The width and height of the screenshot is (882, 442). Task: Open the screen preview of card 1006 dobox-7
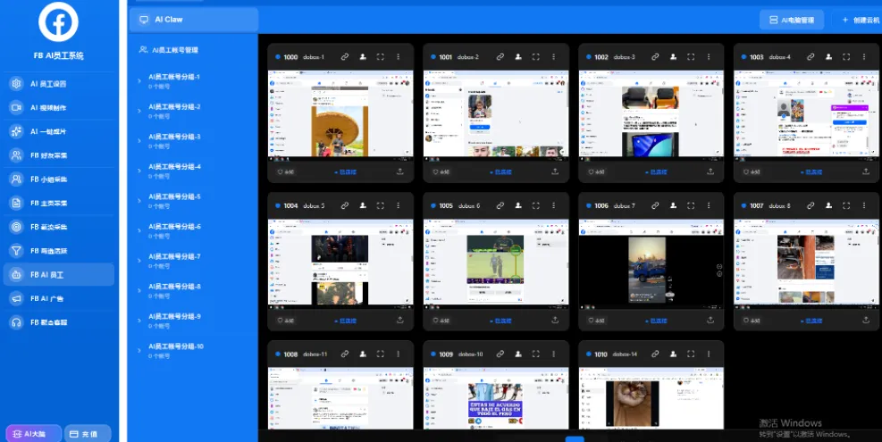tap(651, 265)
